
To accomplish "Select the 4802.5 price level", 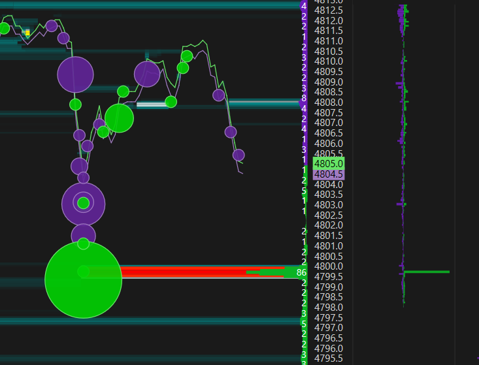I will [x=329, y=215].
